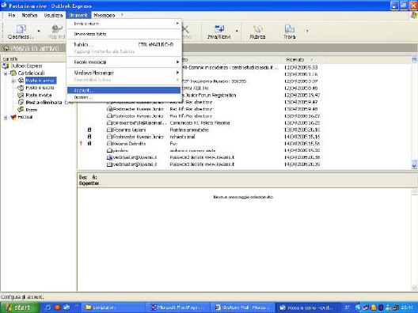418x313 pixels.
Task: Open Windows Messenger submenu
Action: [x=124, y=73]
